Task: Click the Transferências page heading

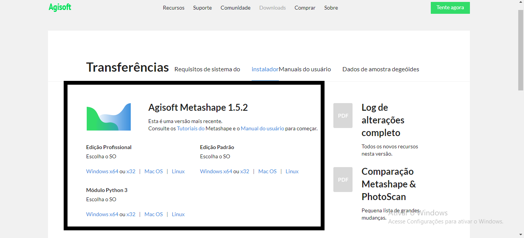Action: (x=127, y=67)
